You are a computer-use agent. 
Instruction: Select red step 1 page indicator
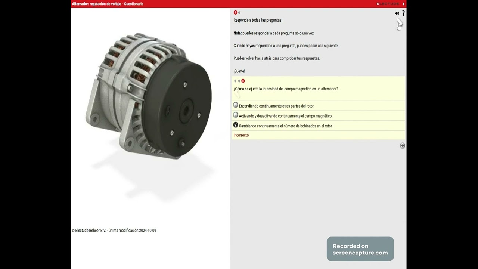pyautogui.click(x=235, y=13)
